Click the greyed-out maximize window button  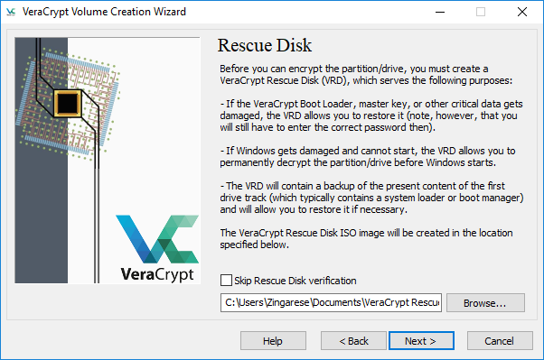pos(481,12)
